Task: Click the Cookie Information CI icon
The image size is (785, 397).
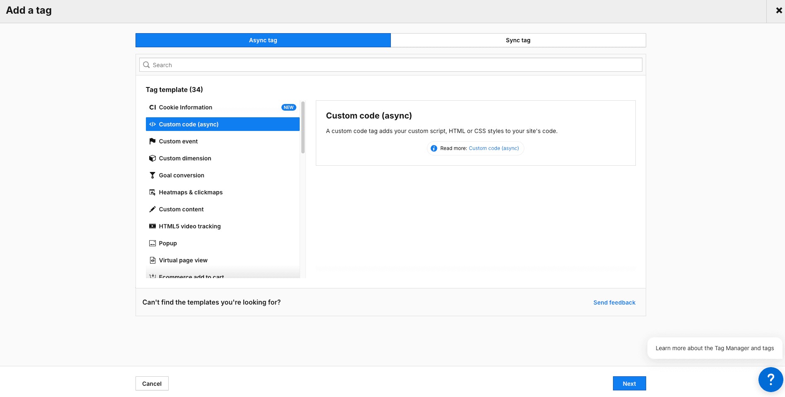Action: pos(153,107)
